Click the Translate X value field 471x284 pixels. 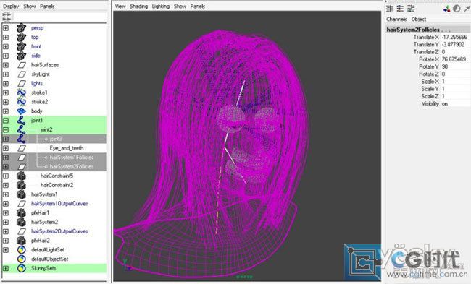click(x=455, y=37)
